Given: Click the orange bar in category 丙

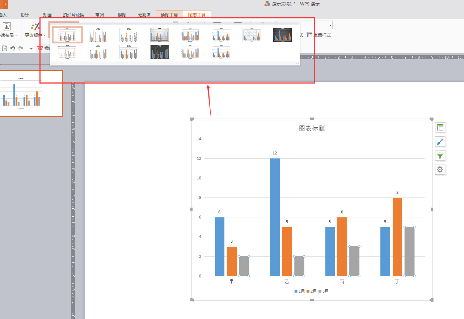Looking at the screenshot, I should 342,247.
